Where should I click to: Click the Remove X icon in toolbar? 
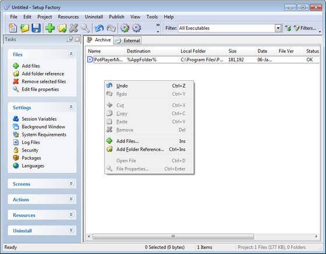pyautogui.click(x=73, y=28)
